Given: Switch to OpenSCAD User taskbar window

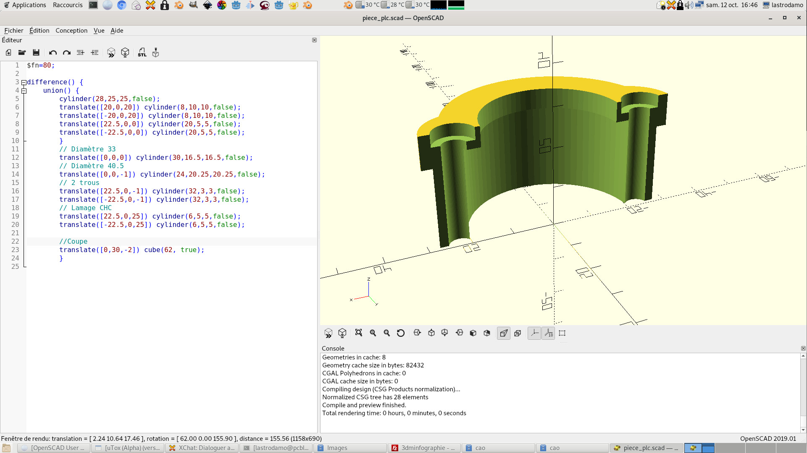Looking at the screenshot, I should 54,448.
